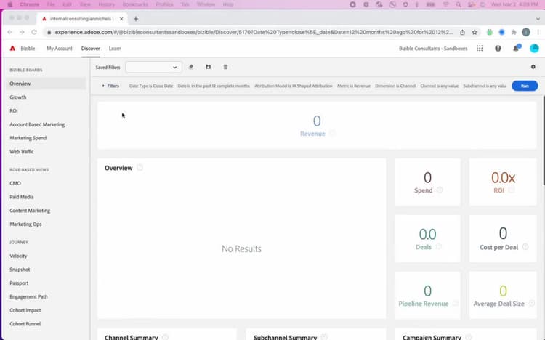This screenshot has width=545, height=340.
Task: Open the Marketing Ops view
Action: (x=25, y=224)
